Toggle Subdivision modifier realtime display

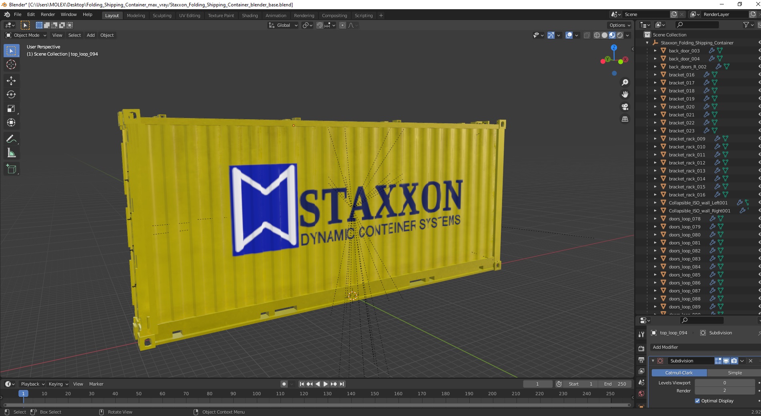[726, 361]
